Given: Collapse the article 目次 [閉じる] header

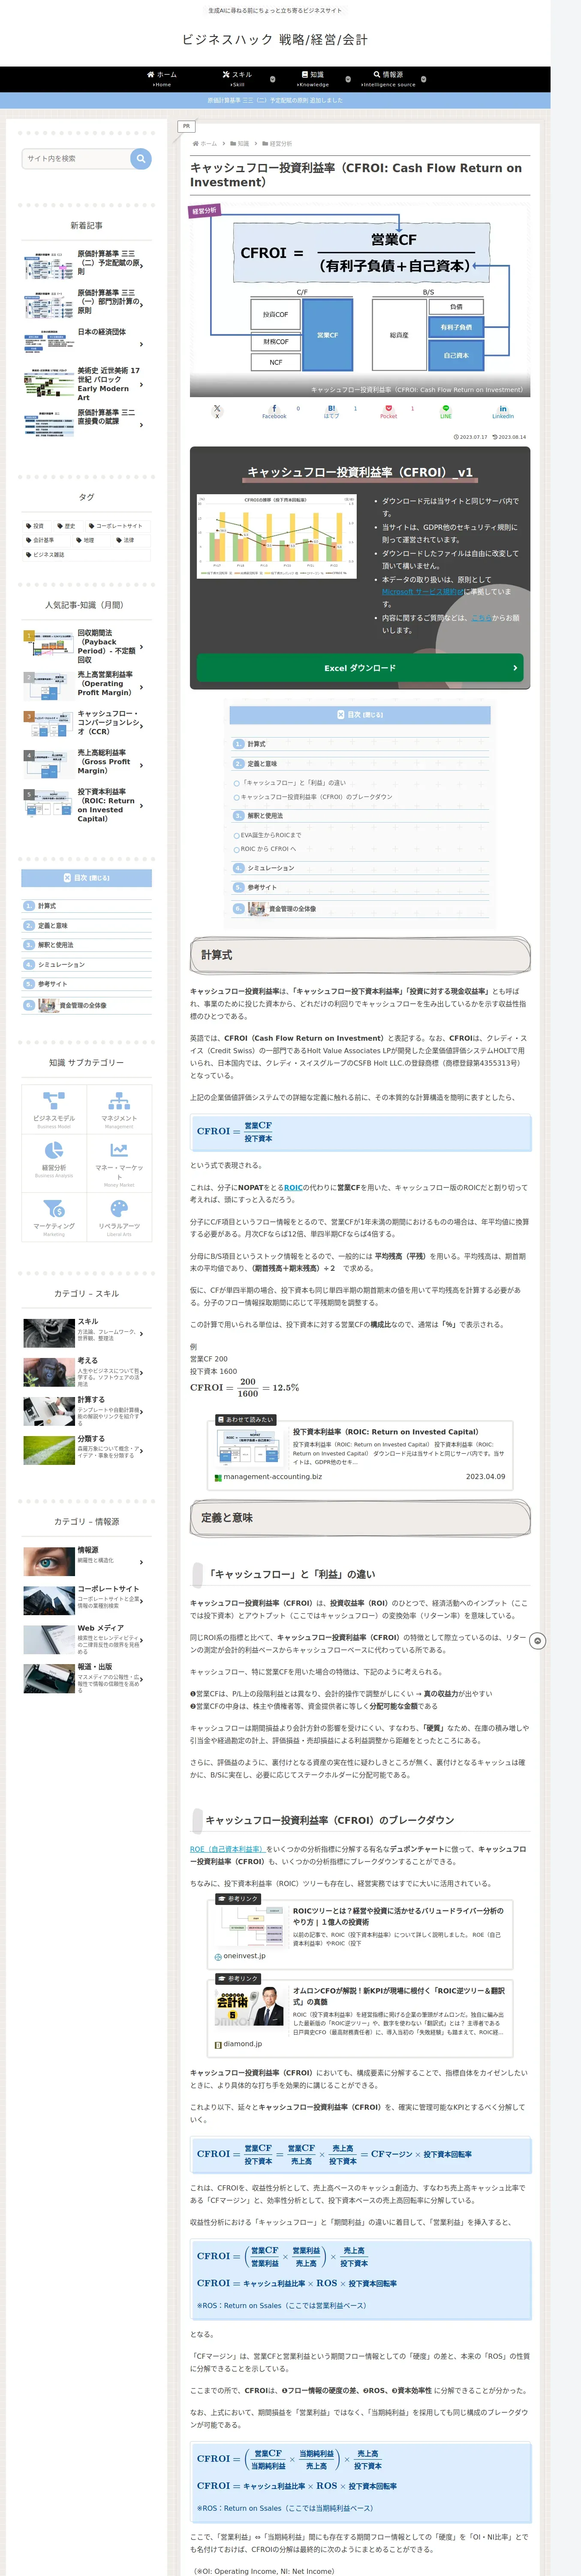Looking at the screenshot, I should pos(359,714).
